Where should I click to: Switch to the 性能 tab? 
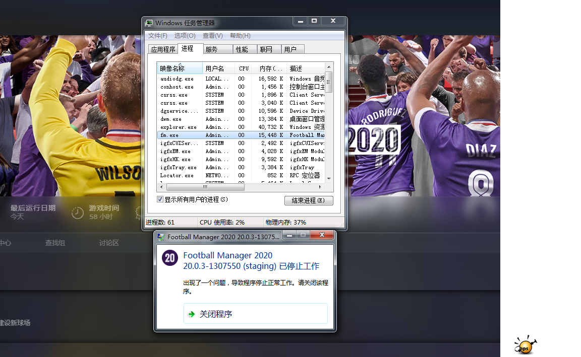pyautogui.click(x=242, y=49)
